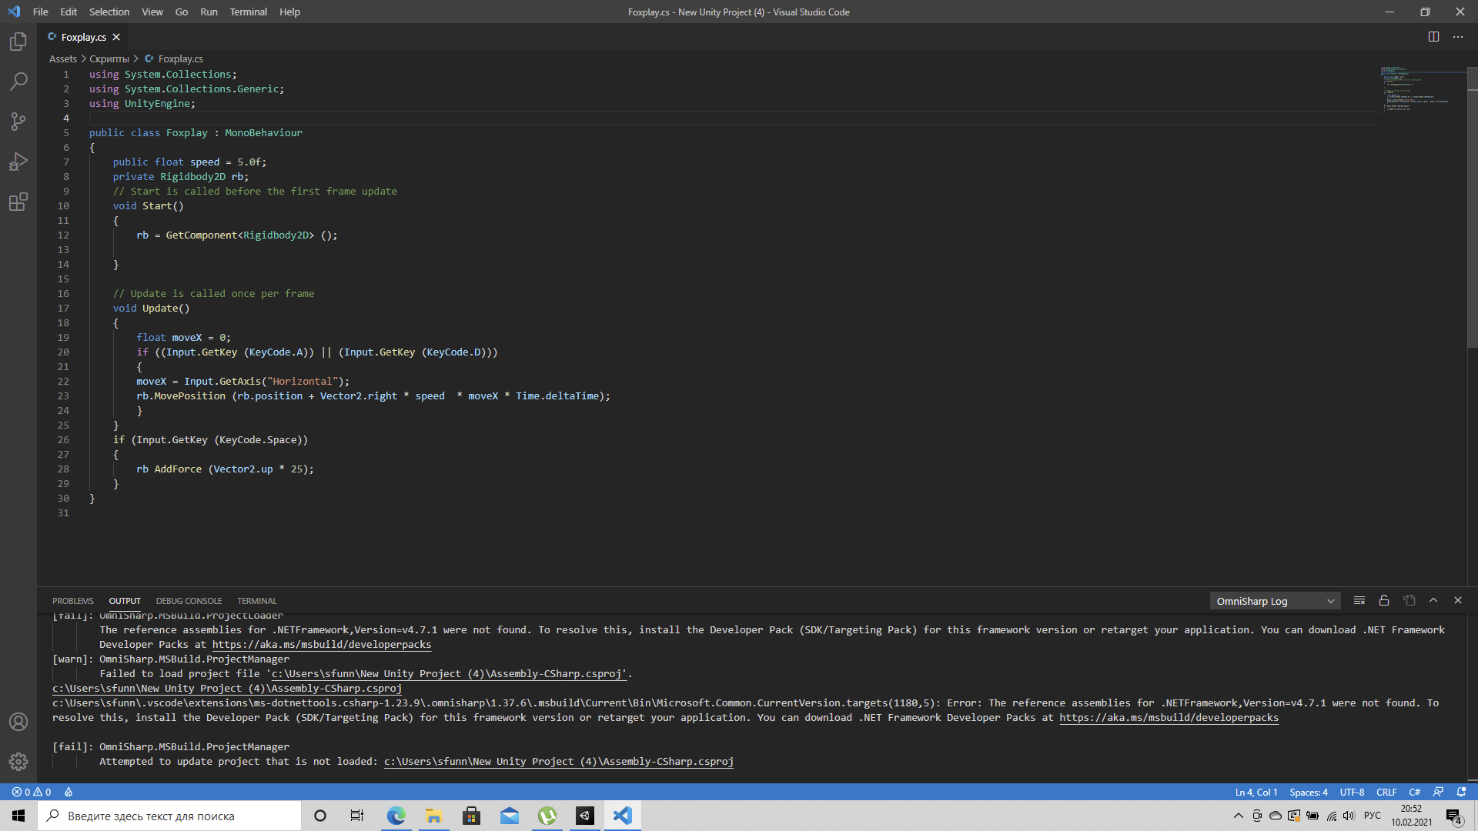Open the Windows Action Center notifications
The width and height of the screenshot is (1478, 831).
coord(1453,816)
